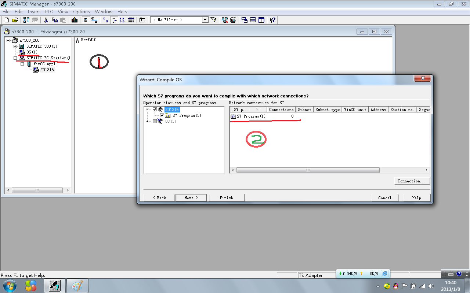The width and height of the screenshot is (470, 293).
Task: Collapse the s7300_200 project root node
Action: pyautogui.click(x=8, y=40)
